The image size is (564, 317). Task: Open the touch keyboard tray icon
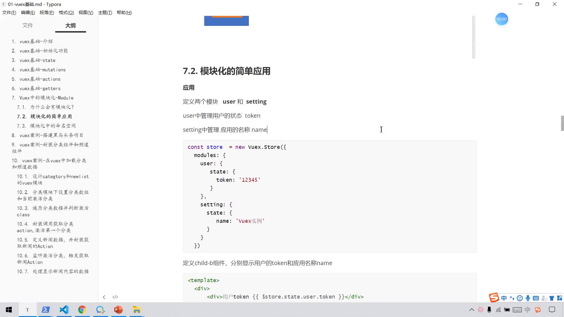coord(517,310)
